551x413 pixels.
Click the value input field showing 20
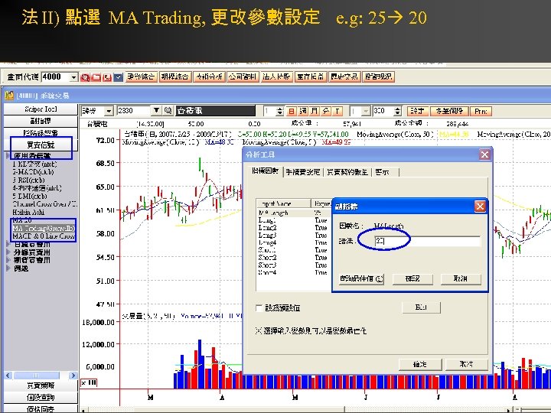pos(427,241)
